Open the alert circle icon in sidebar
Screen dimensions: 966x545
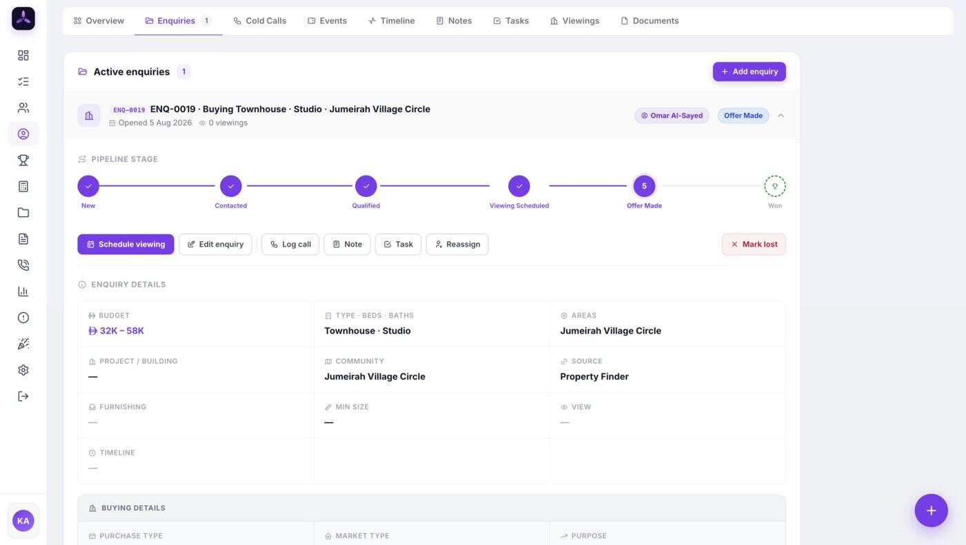23,318
